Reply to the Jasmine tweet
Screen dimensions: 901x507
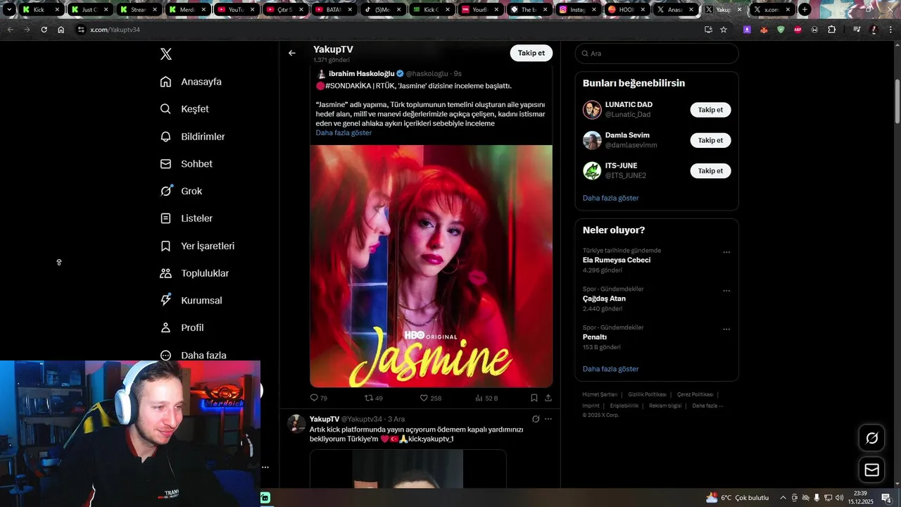[x=319, y=398]
